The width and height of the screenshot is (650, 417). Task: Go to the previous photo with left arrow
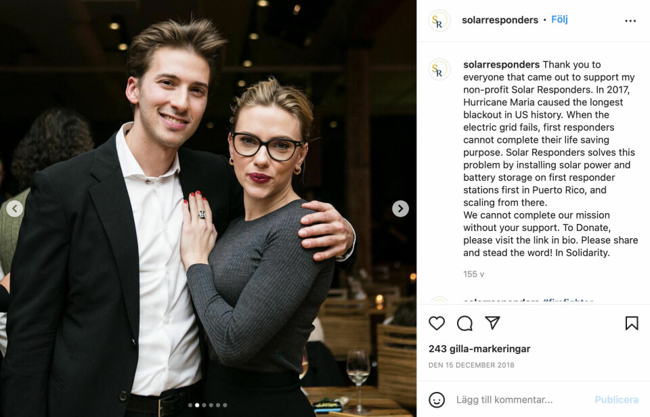pos(14,208)
